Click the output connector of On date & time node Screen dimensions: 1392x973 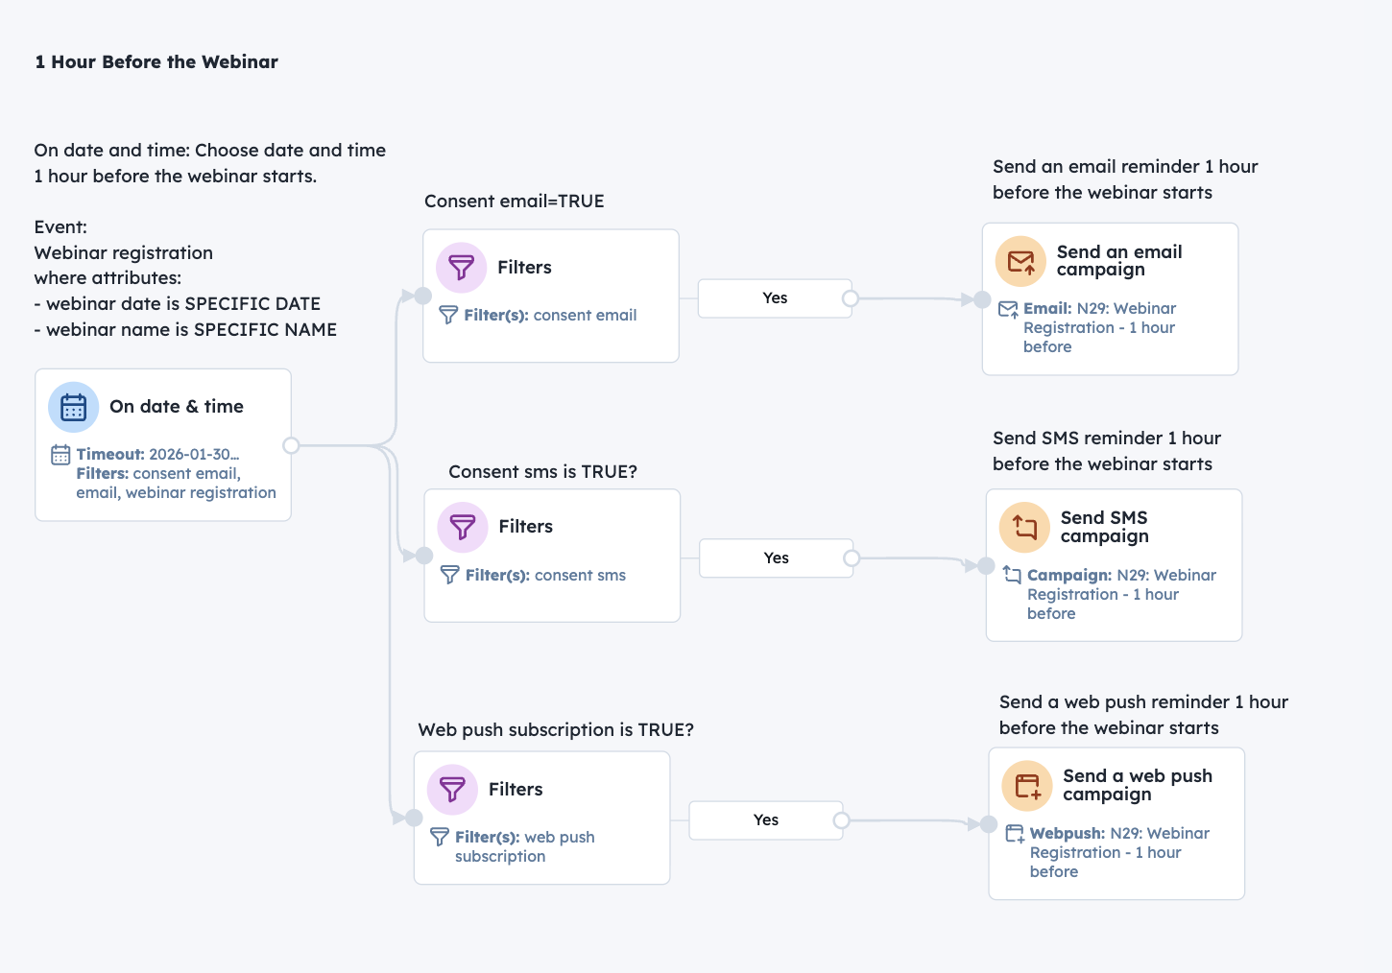click(291, 445)
